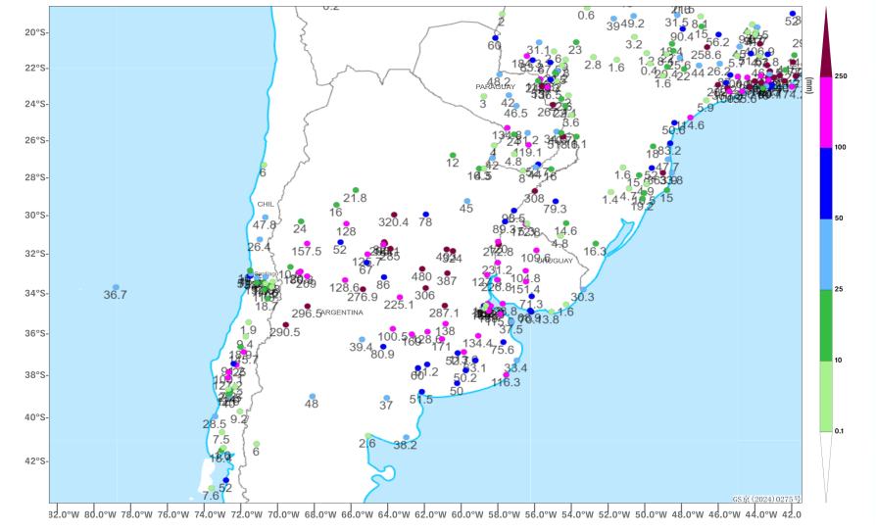Click the 296.5 rainfall value

(306, 314)
